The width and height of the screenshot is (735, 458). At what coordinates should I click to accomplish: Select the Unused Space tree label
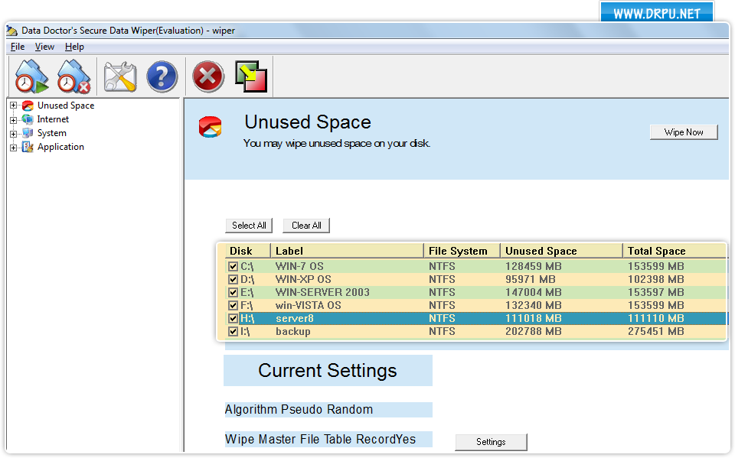(66, 106)
